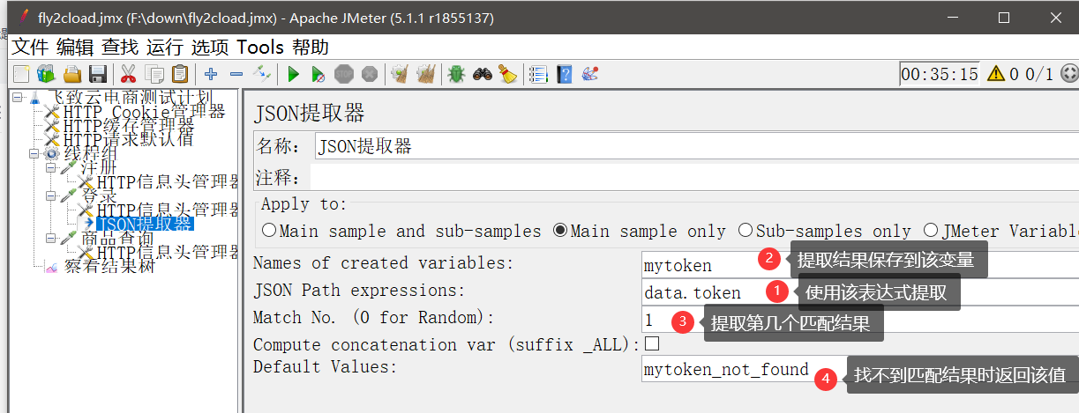Select 'Main sample and sub-samples' radio

click(269, 231)
